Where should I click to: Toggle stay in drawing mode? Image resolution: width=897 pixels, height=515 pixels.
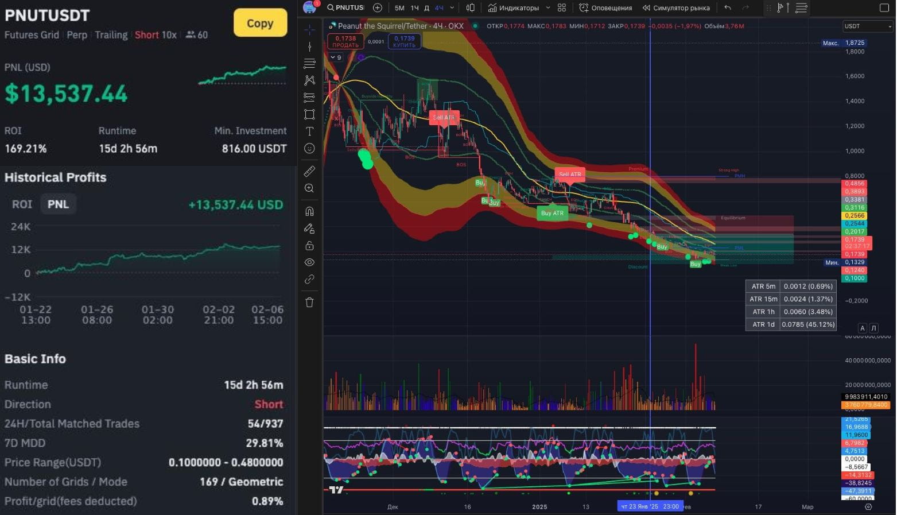309,229
